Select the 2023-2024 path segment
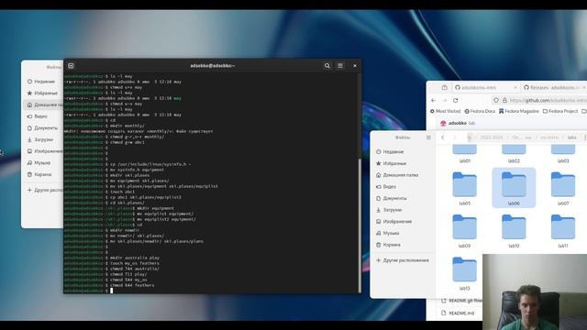This screenshot has width=587, height=330. [492, 137]
